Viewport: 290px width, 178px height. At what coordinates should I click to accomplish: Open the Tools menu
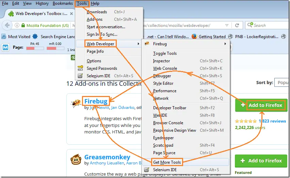pyautogui.click(x=82, y=3)
